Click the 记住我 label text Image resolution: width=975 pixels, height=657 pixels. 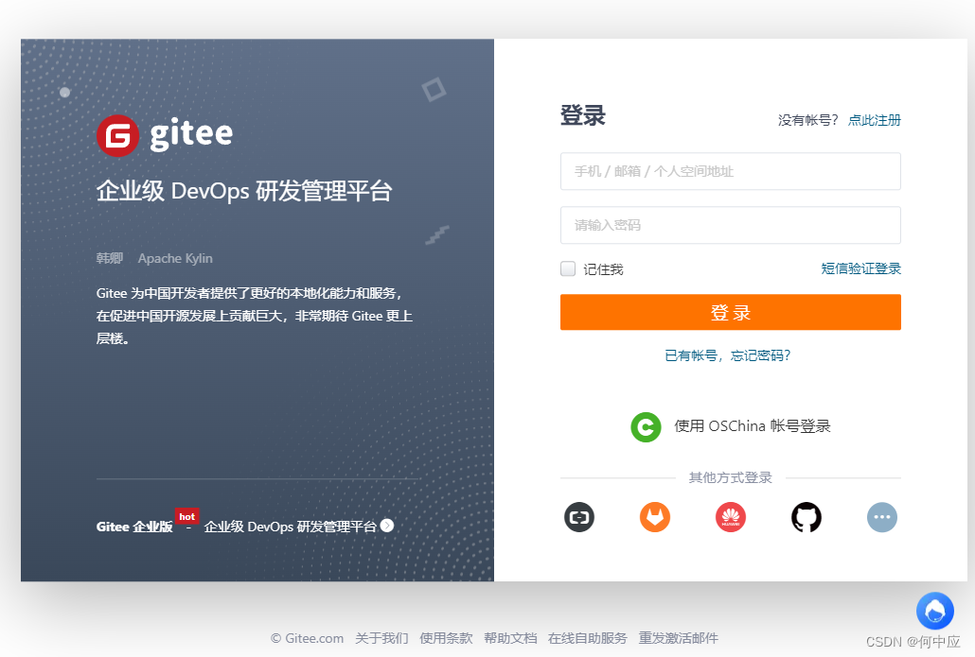(603, 269)
